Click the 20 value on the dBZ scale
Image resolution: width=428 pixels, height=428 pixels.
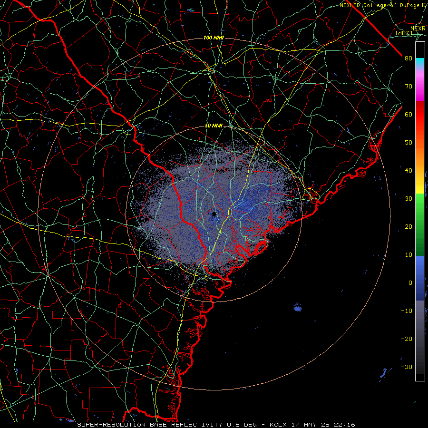pyautogui.click(x=409, y=227)
